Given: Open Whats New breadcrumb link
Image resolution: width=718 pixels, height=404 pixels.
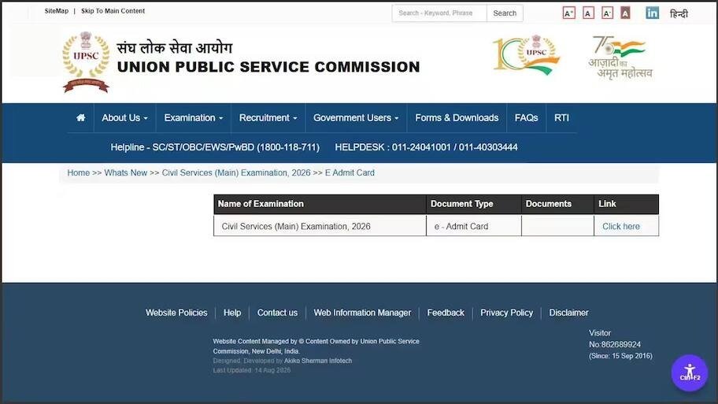Looking at the screenshot, I should pos(125,172).
